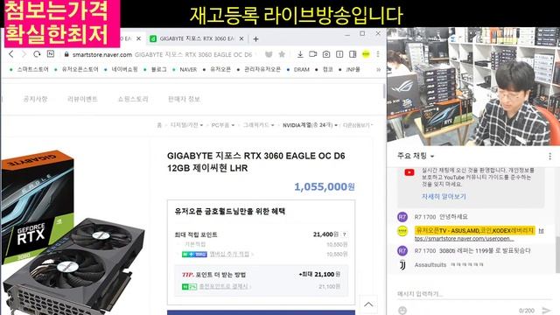Click the lock icon beside smartstore.naver.com
560x315 pixels.
coord(66,54)
